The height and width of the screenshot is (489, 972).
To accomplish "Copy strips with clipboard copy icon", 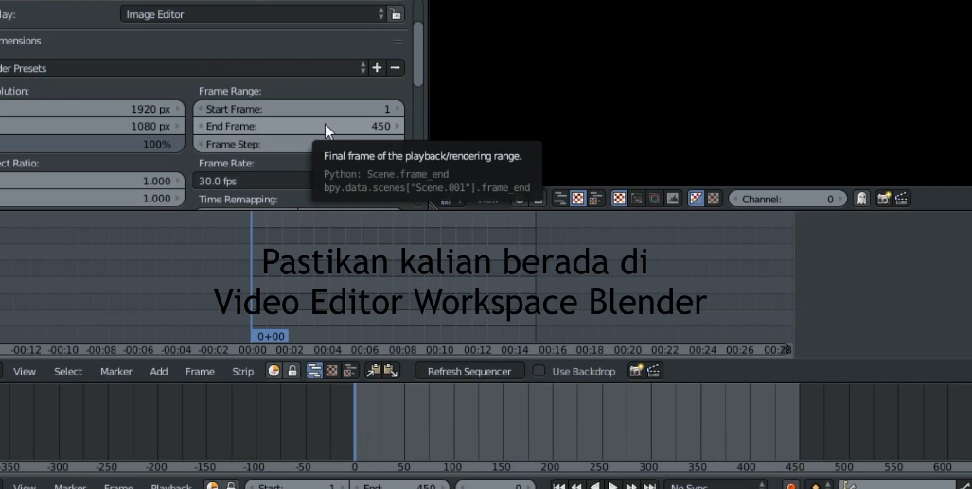I will point(373,372).
